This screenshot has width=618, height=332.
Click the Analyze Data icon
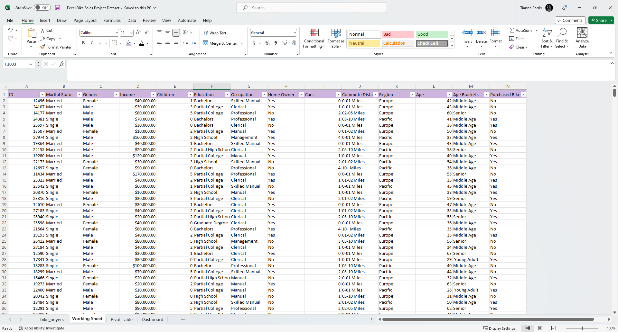582,38
